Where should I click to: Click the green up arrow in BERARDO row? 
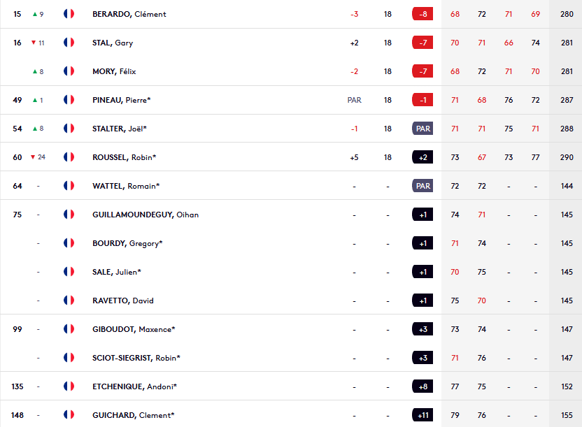tap(35, 14)
